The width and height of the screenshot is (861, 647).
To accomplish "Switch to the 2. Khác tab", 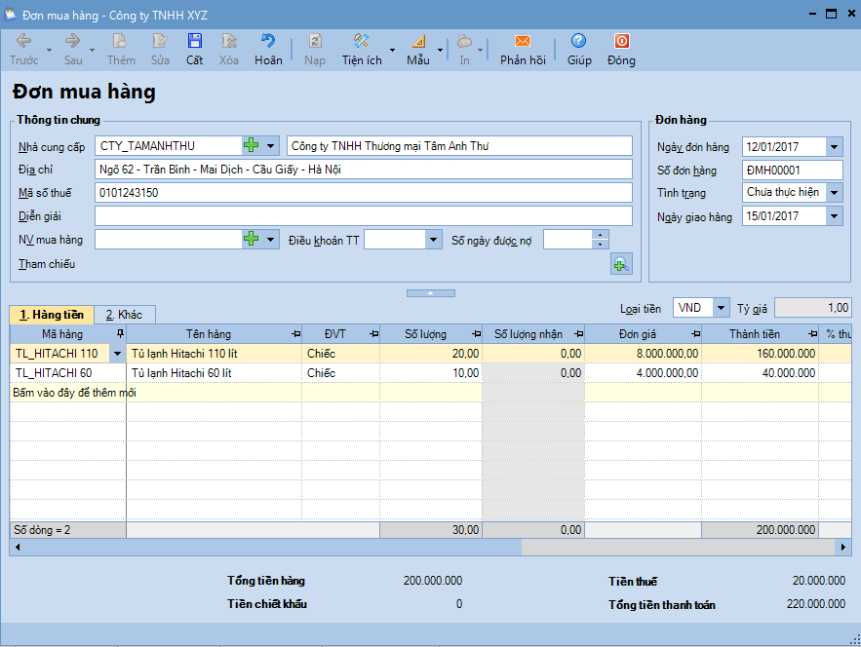I will point(124,315).
